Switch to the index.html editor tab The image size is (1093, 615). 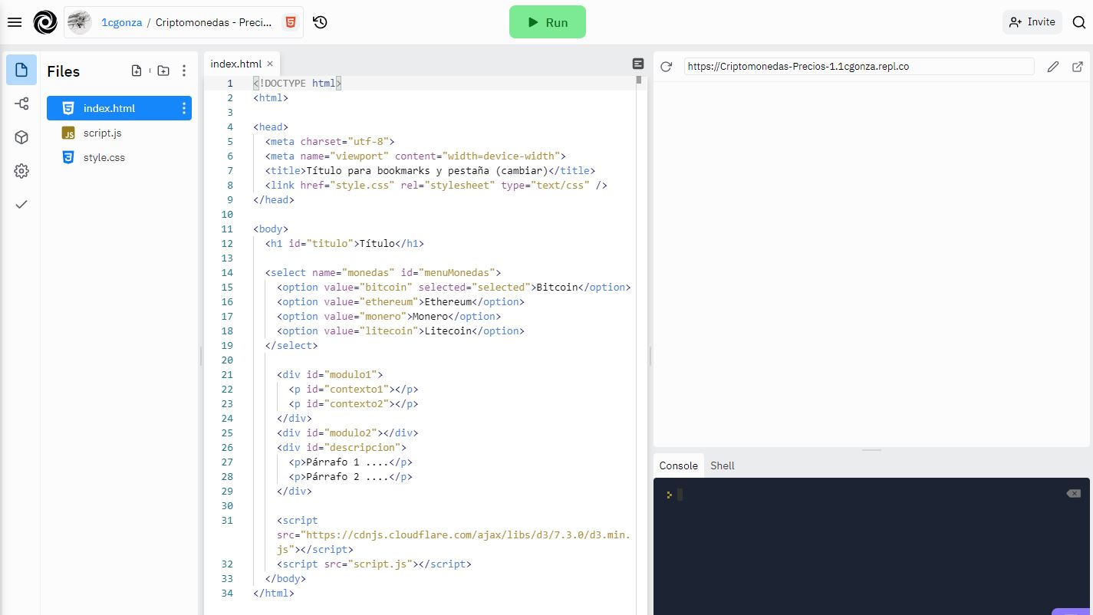[x=235, y=64]
